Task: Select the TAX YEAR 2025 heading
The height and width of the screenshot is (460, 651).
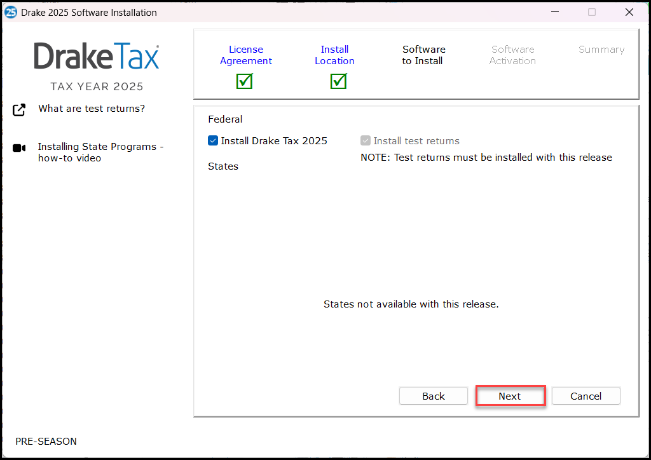Action: (97, 86)
